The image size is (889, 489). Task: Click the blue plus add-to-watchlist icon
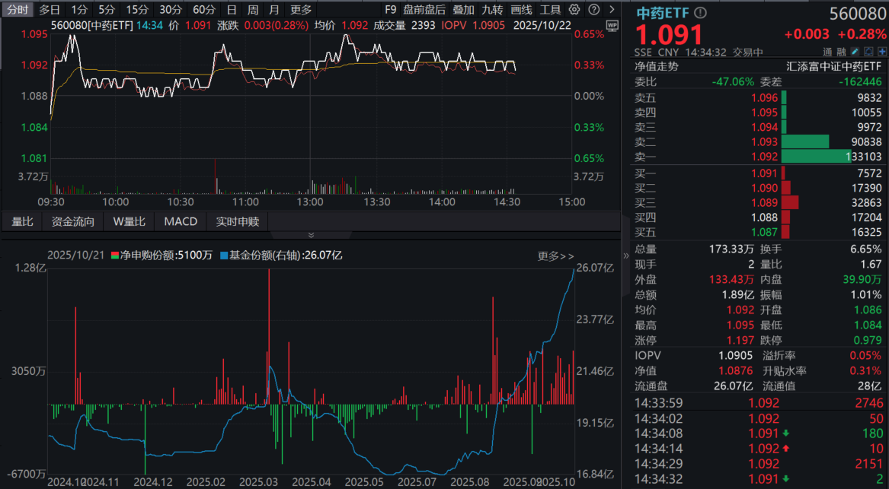click(881, 52)
